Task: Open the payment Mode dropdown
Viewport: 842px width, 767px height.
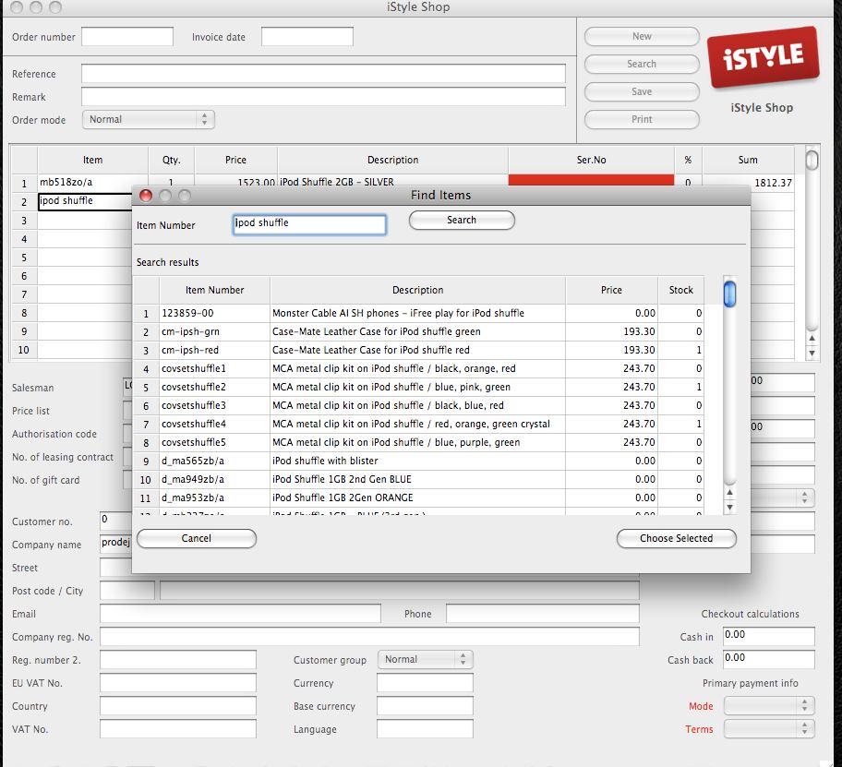Action: point(769,706)
